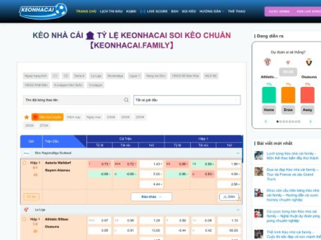The width and height of the screenshot is (321, 240).
Task: Click 1.43 full-match 1x2 odds cell
Action: [x=151, y=164]
